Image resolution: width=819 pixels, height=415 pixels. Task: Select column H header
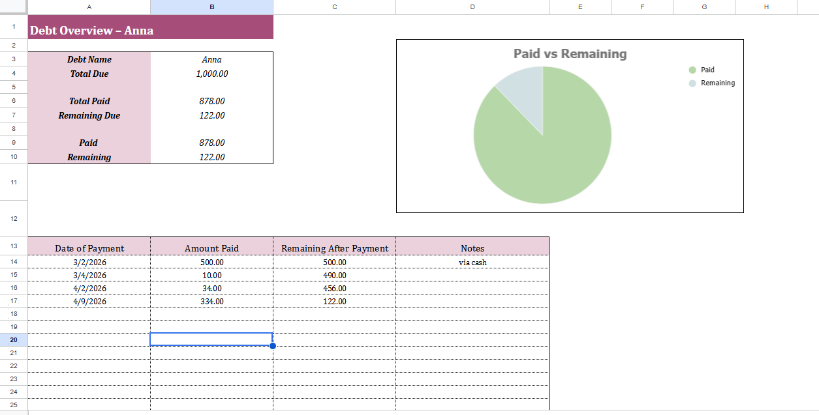[765, 7]
